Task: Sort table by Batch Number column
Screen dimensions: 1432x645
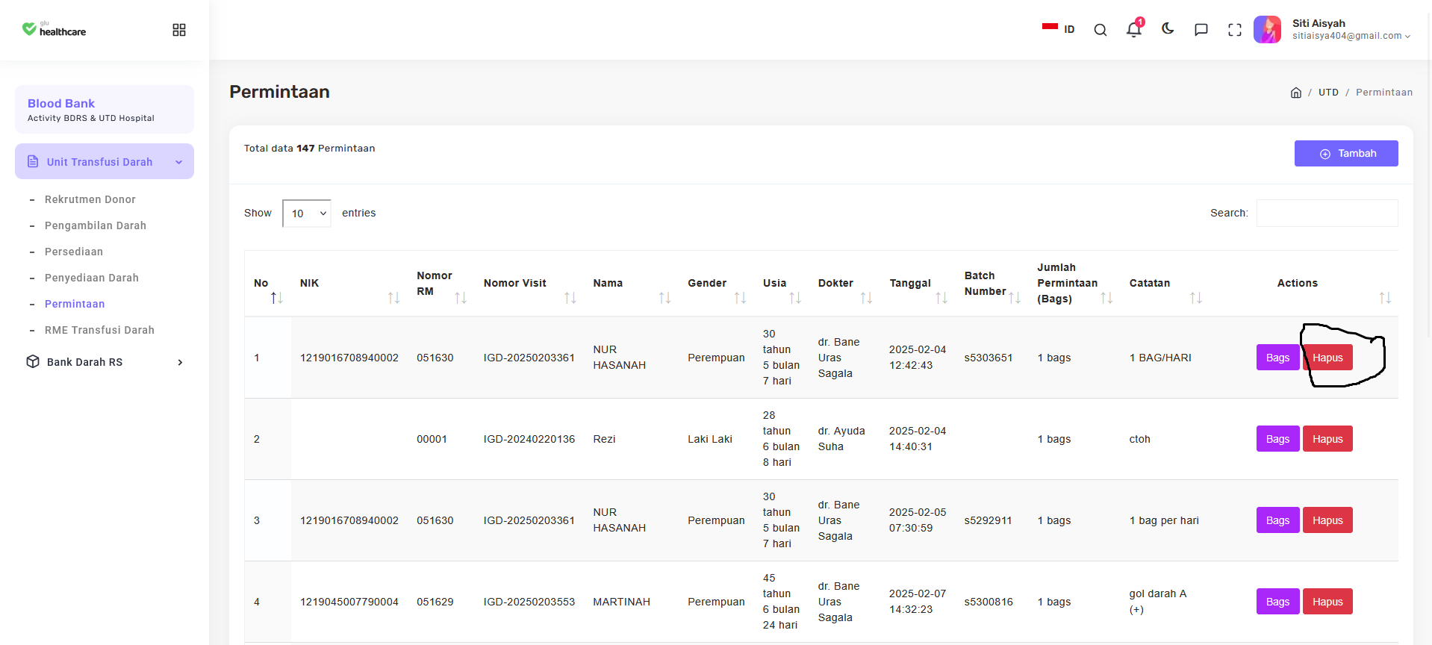Action: [992, 284]
